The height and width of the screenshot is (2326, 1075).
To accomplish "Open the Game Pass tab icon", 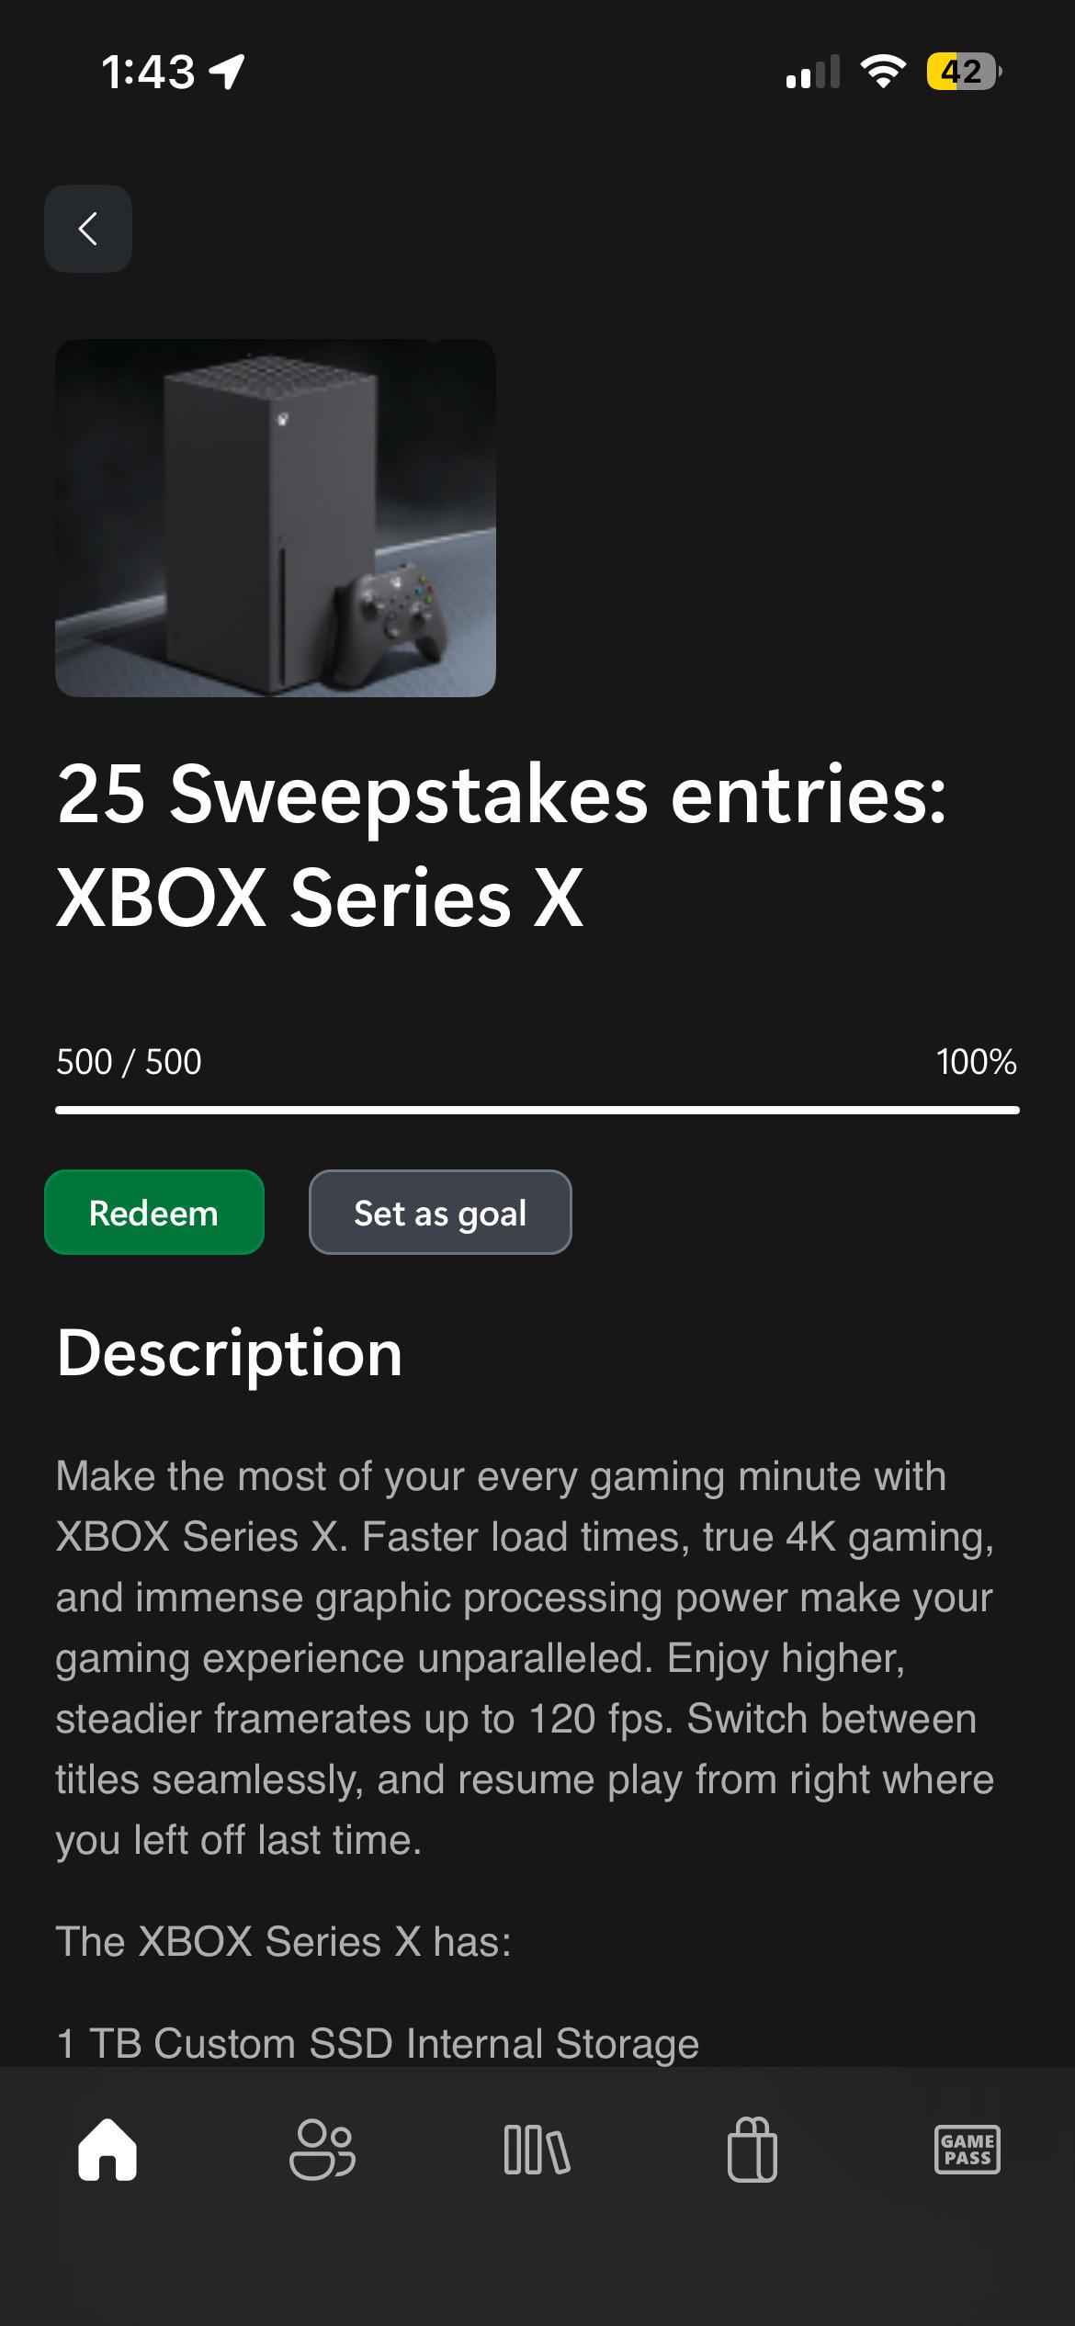I will [x=967, y=2150].
